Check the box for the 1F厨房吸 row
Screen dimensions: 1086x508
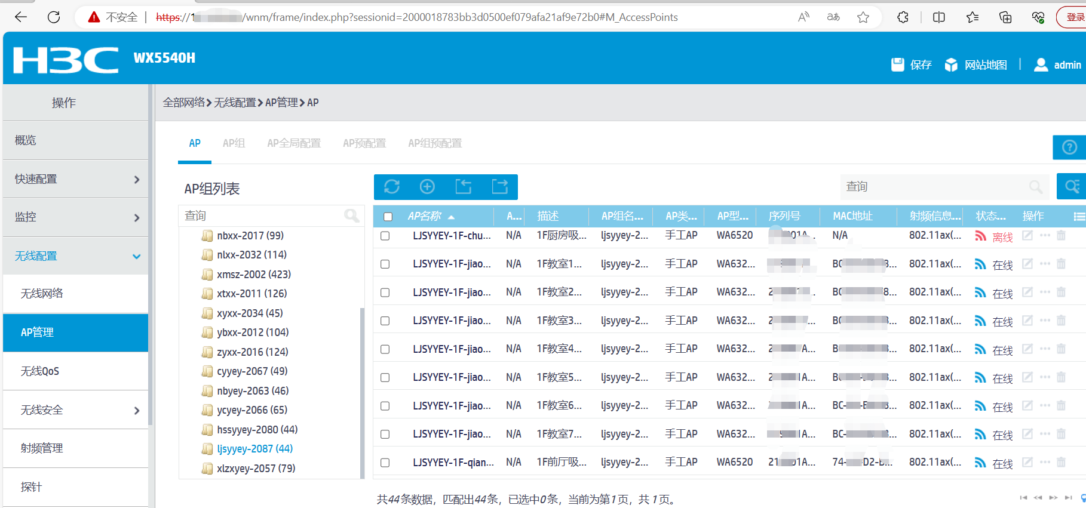385,236
